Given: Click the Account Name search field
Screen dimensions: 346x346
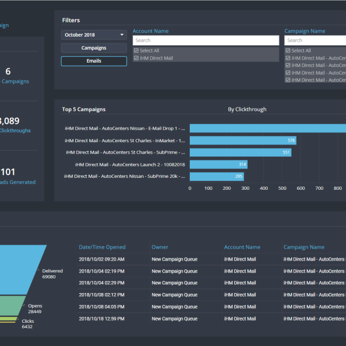Looking at the screenshot, I should pyautogui.click(x=205, y=41).
